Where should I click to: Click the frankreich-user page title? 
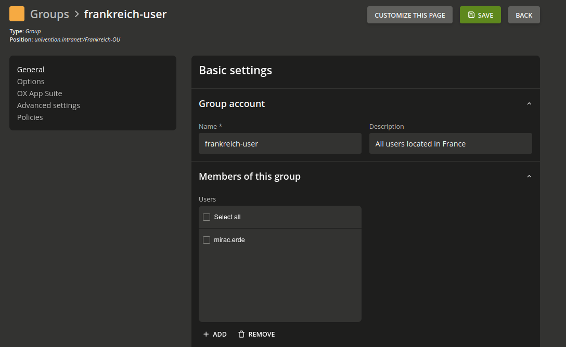pos(125,14)
